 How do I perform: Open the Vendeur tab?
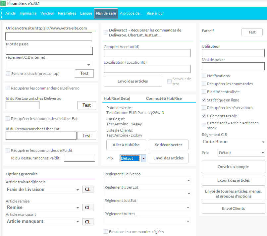(x=47, y=13)
